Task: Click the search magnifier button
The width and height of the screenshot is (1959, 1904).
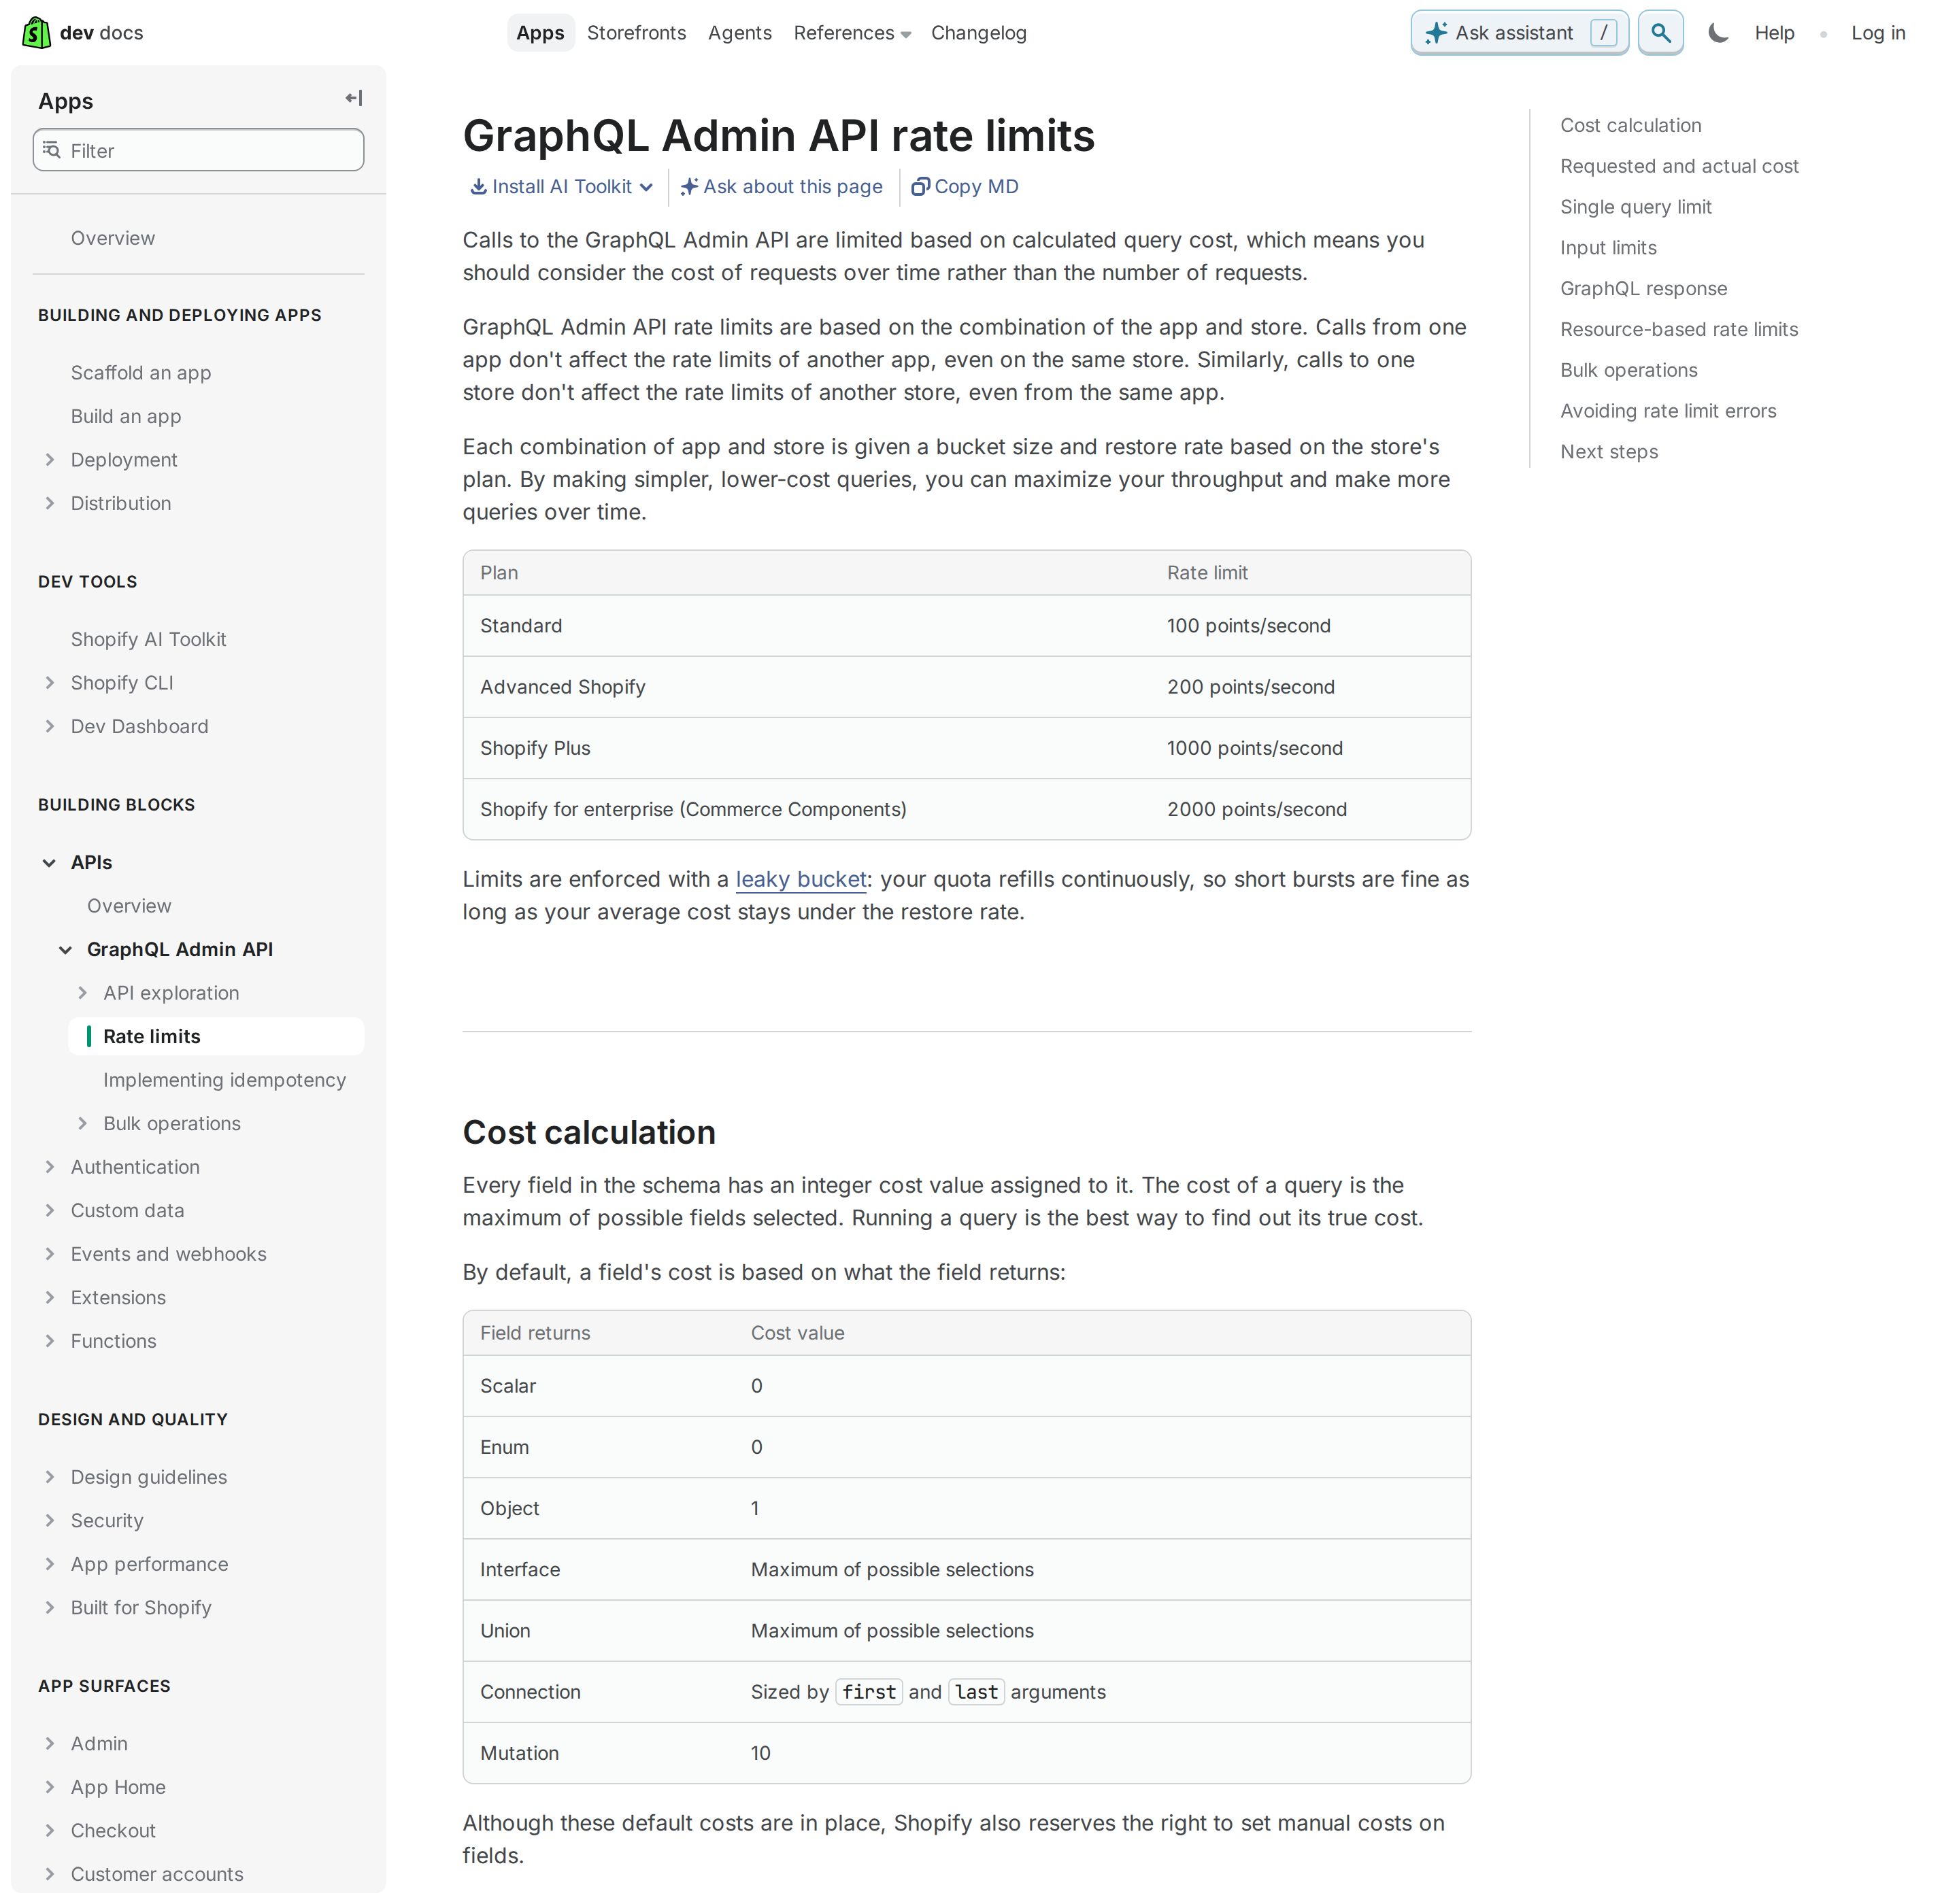Action: (x=1661, y=33)
